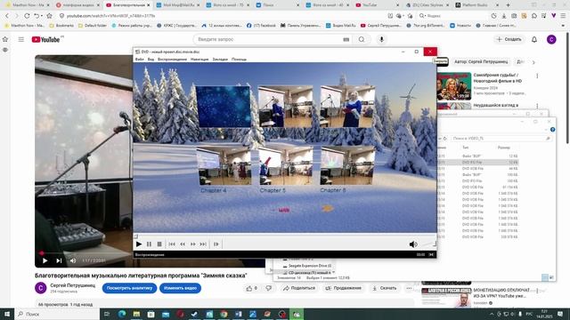The width and height of the screenshot is (570, 320).
Task: Click the Explorer search field
Action: [x=501, y=139]
